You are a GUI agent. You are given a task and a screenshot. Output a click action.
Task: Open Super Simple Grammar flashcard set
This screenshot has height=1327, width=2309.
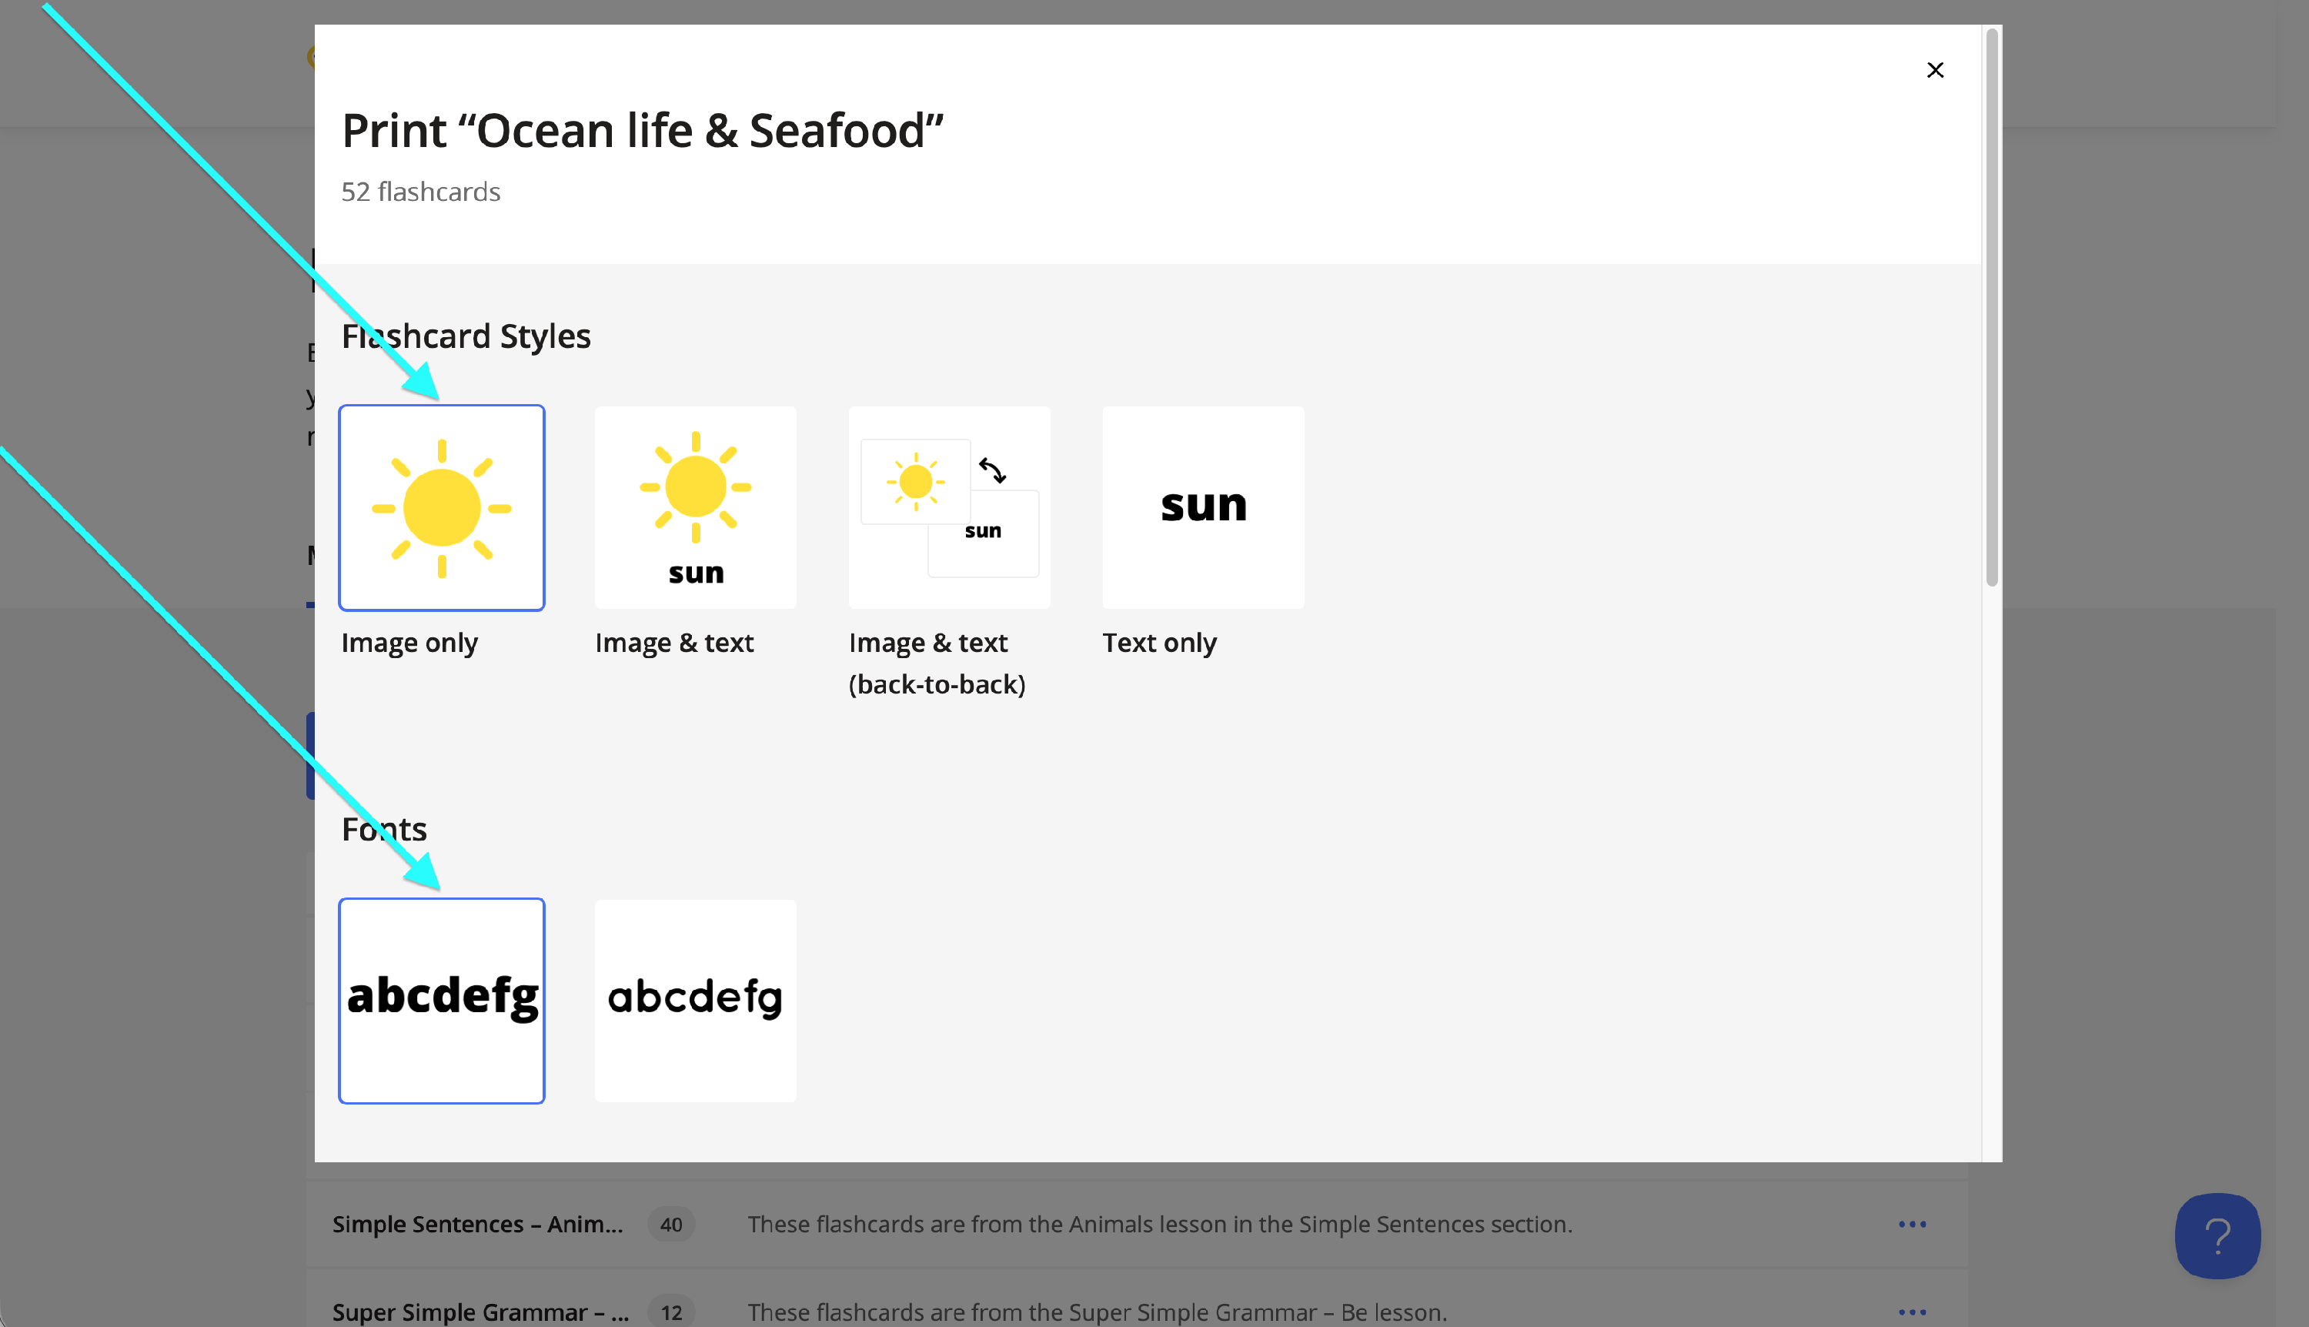[480, 1312]
